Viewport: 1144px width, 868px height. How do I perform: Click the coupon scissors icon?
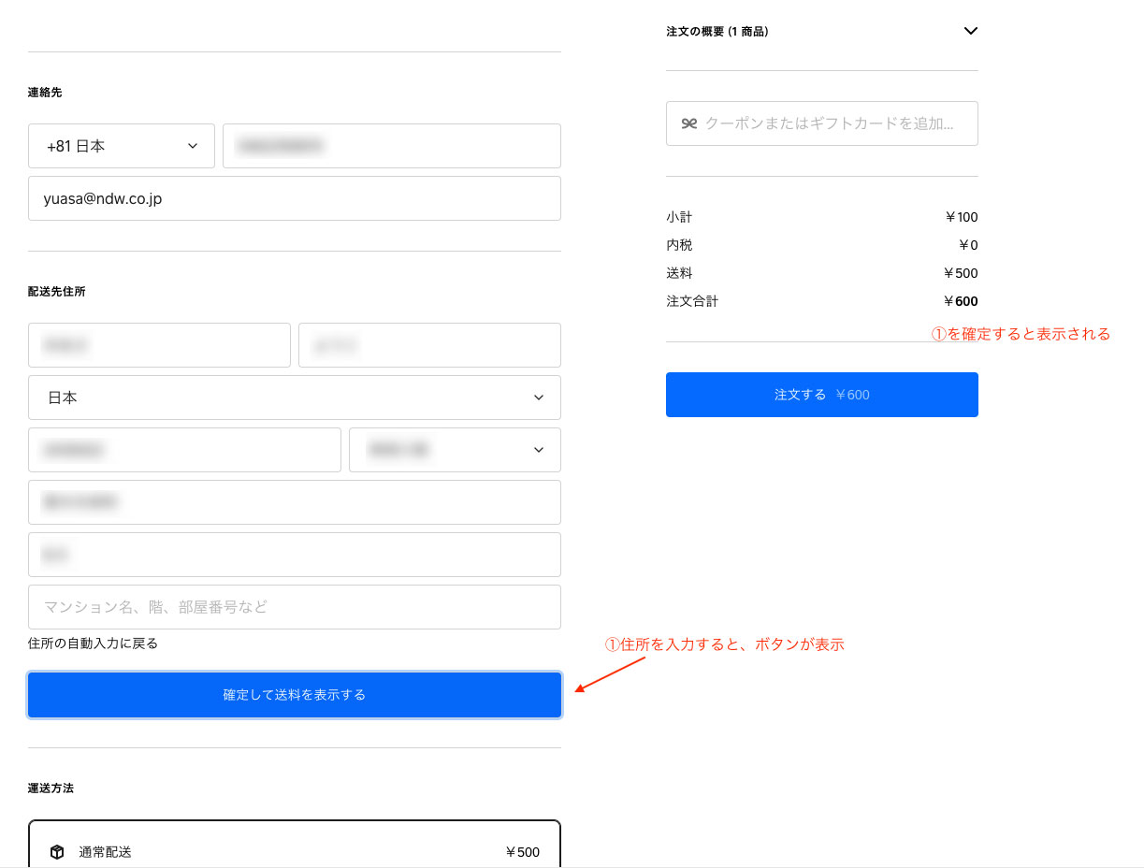(x=688, y=123)
